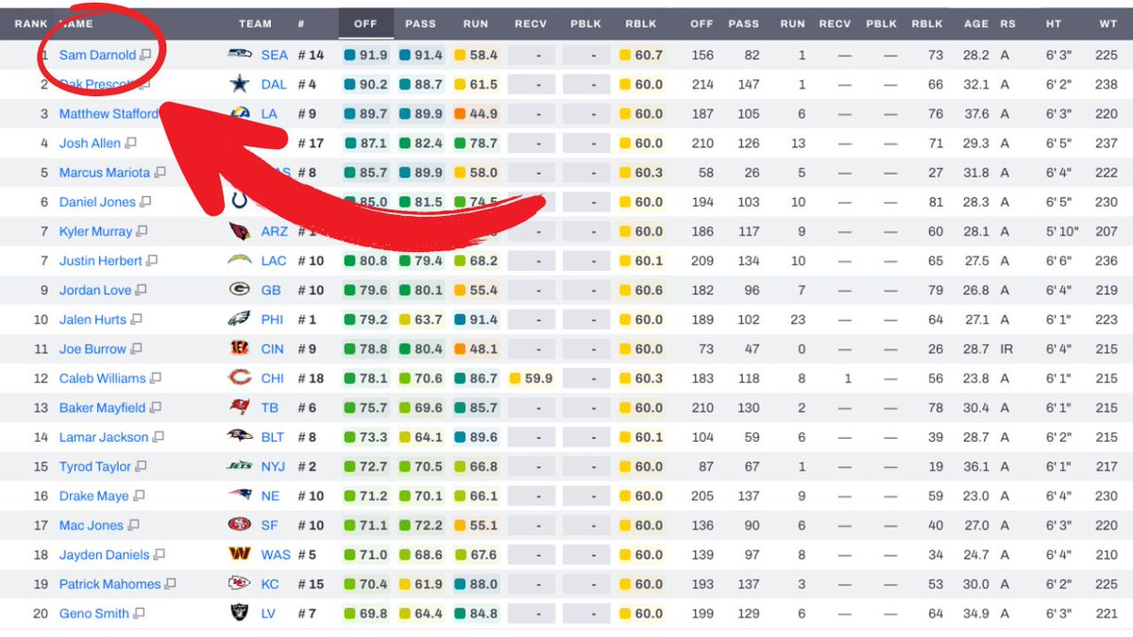1133x637 pixels.
Task: Open the PHI team link
Action: pyautogui.click(x=273, y=320)
